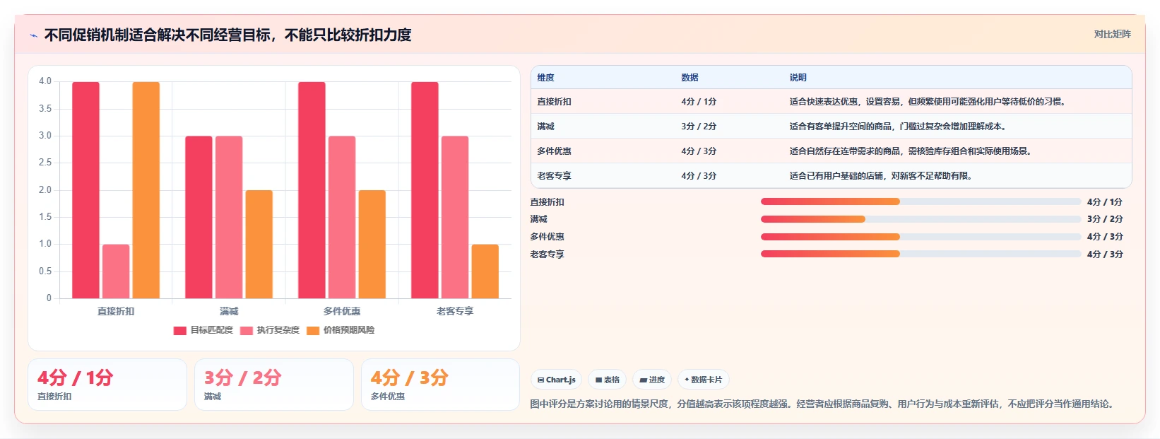The image size is (1160, 439).
Task: Click the 直接折扣 x-axis label
Action: click(x=116, y=311)
